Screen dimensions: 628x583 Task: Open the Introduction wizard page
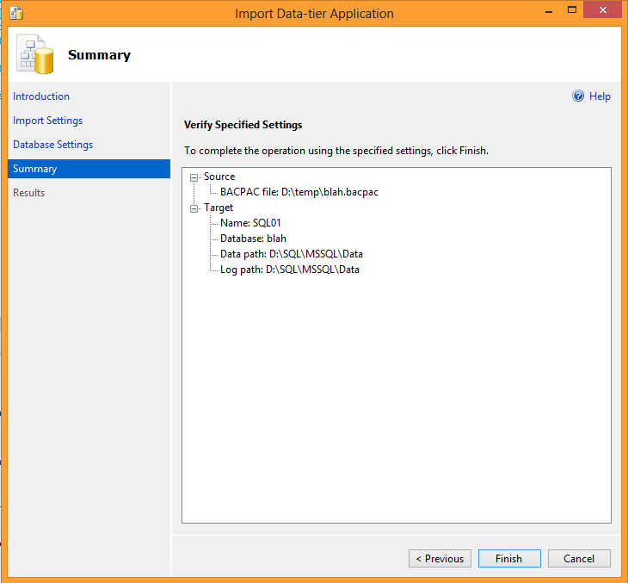point(41,96)
